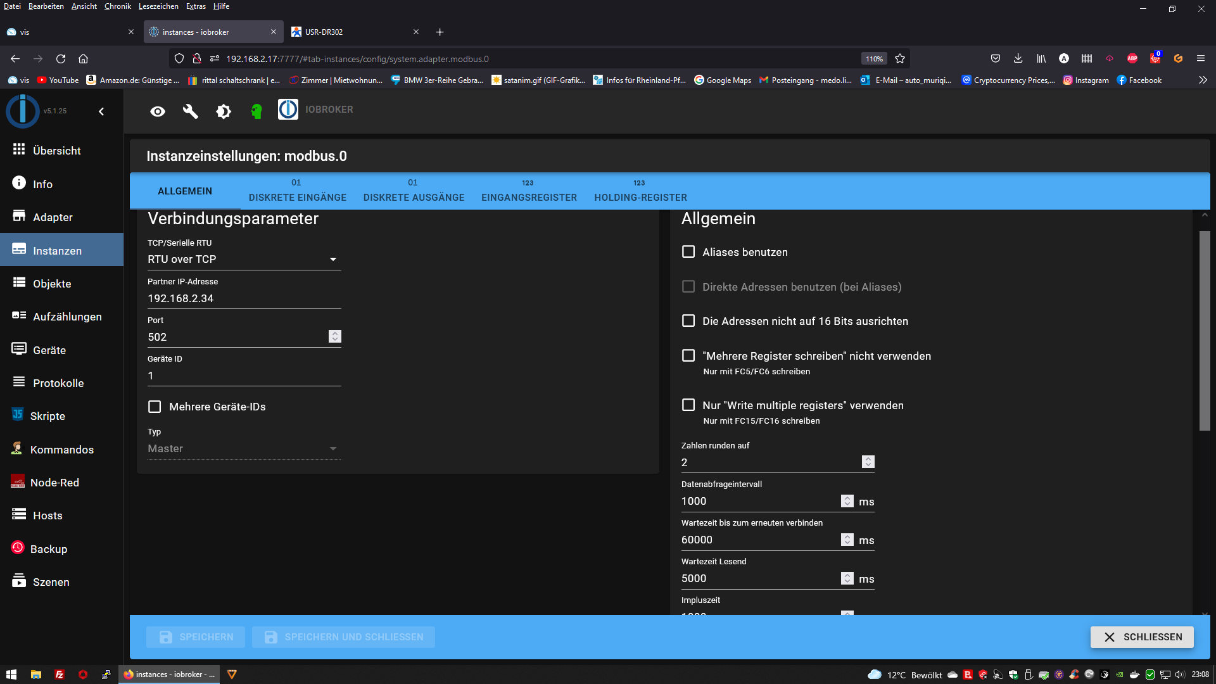This screenshot has width=1216, height=684.
Task: Edit the Geräte ID field
Action: (x=244, y=376)
